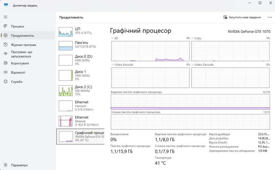Select the Диск 1 graph thumbnail

(66, 75)
